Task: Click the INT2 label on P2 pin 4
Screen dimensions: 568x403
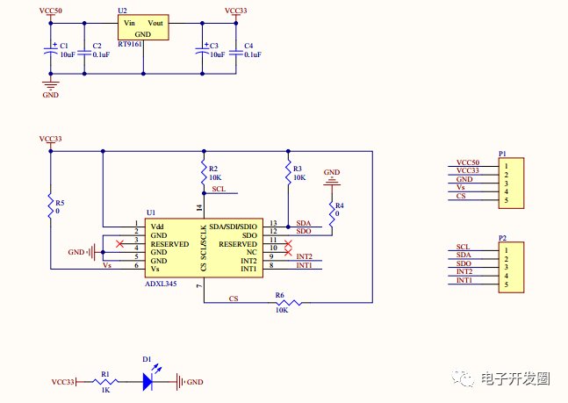Action: tap(464, 271)
